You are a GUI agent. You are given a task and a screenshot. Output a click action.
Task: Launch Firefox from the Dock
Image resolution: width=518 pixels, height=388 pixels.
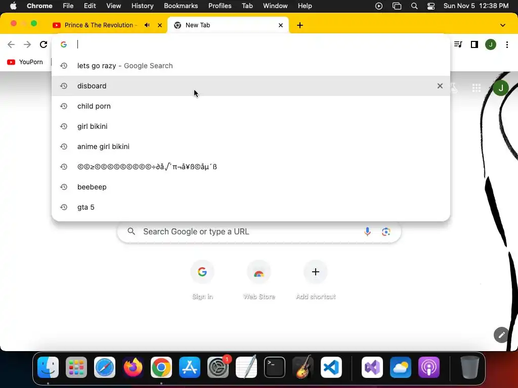tap(133, 367)
